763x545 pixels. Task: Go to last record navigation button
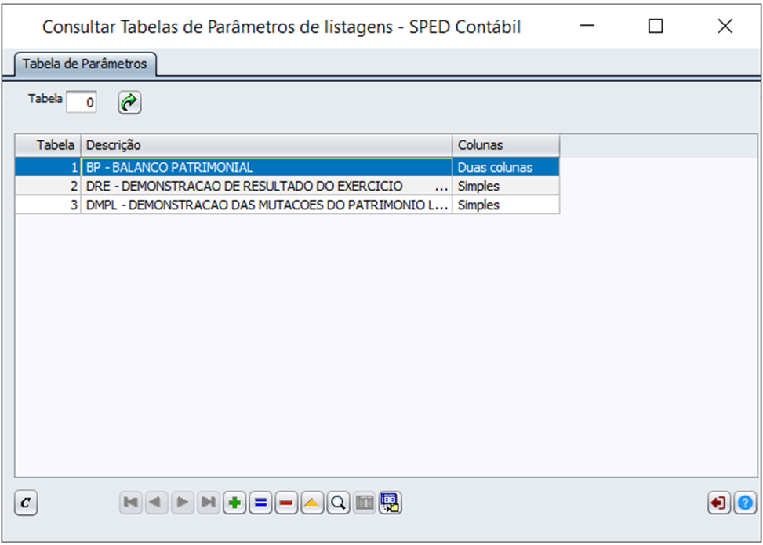[x=208, y=503]
